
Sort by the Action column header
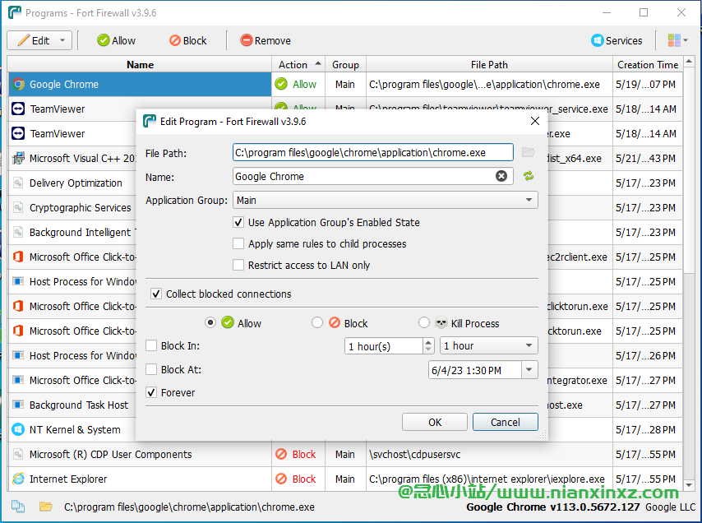pyautogui.click(x=298, y=65)
